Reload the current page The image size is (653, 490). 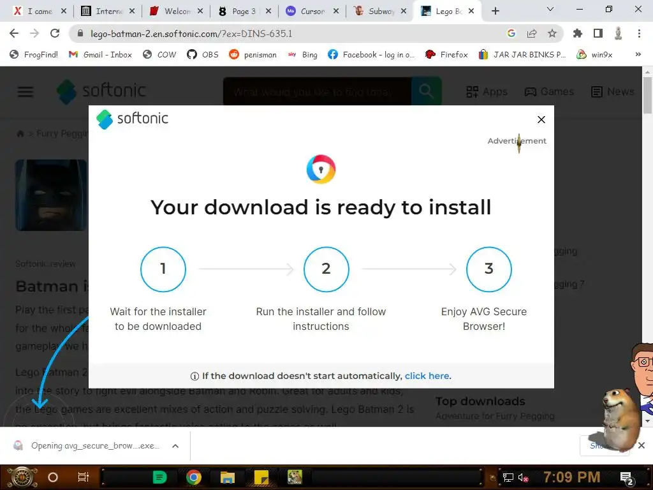pos(55,33)
